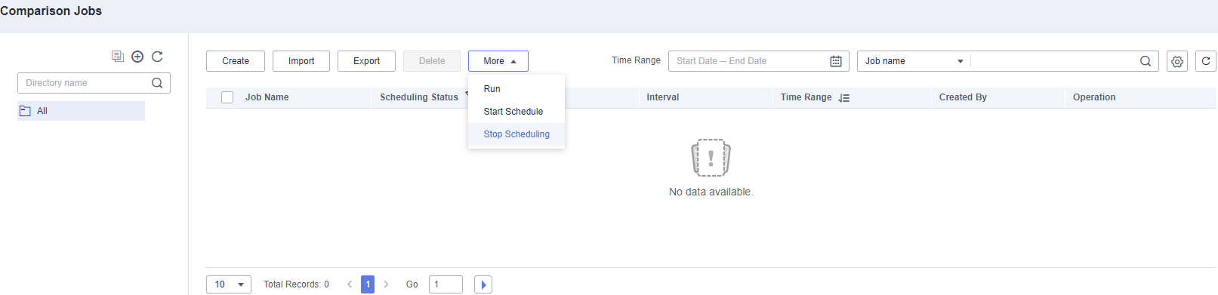Click the directory list view icon
The image size is (1218, 295).
[118, 57]
